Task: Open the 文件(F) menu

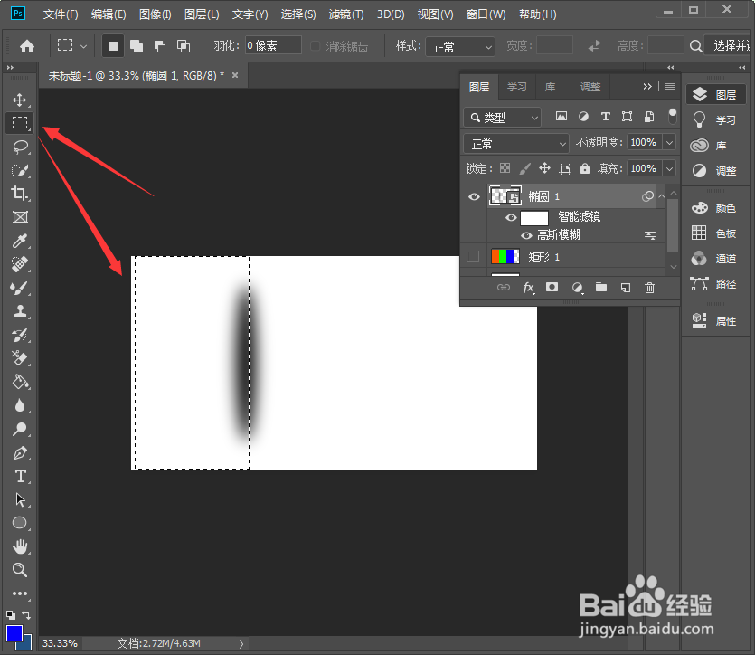Action: click(61, 14)
